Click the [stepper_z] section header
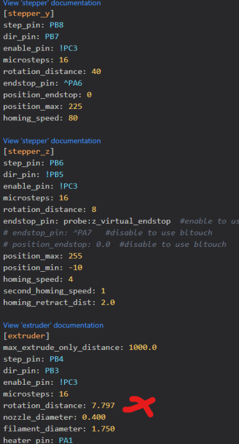This screenshot has width=239, height=444. [x=28, y=152]
